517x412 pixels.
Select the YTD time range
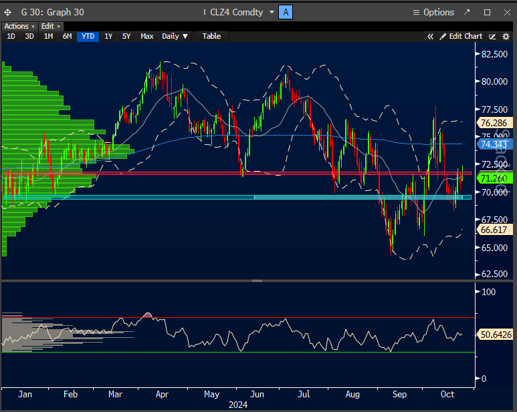click(87, 36)
